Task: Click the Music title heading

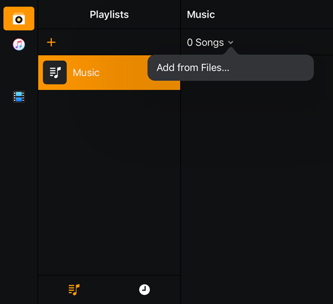Action: click(201, 15)
